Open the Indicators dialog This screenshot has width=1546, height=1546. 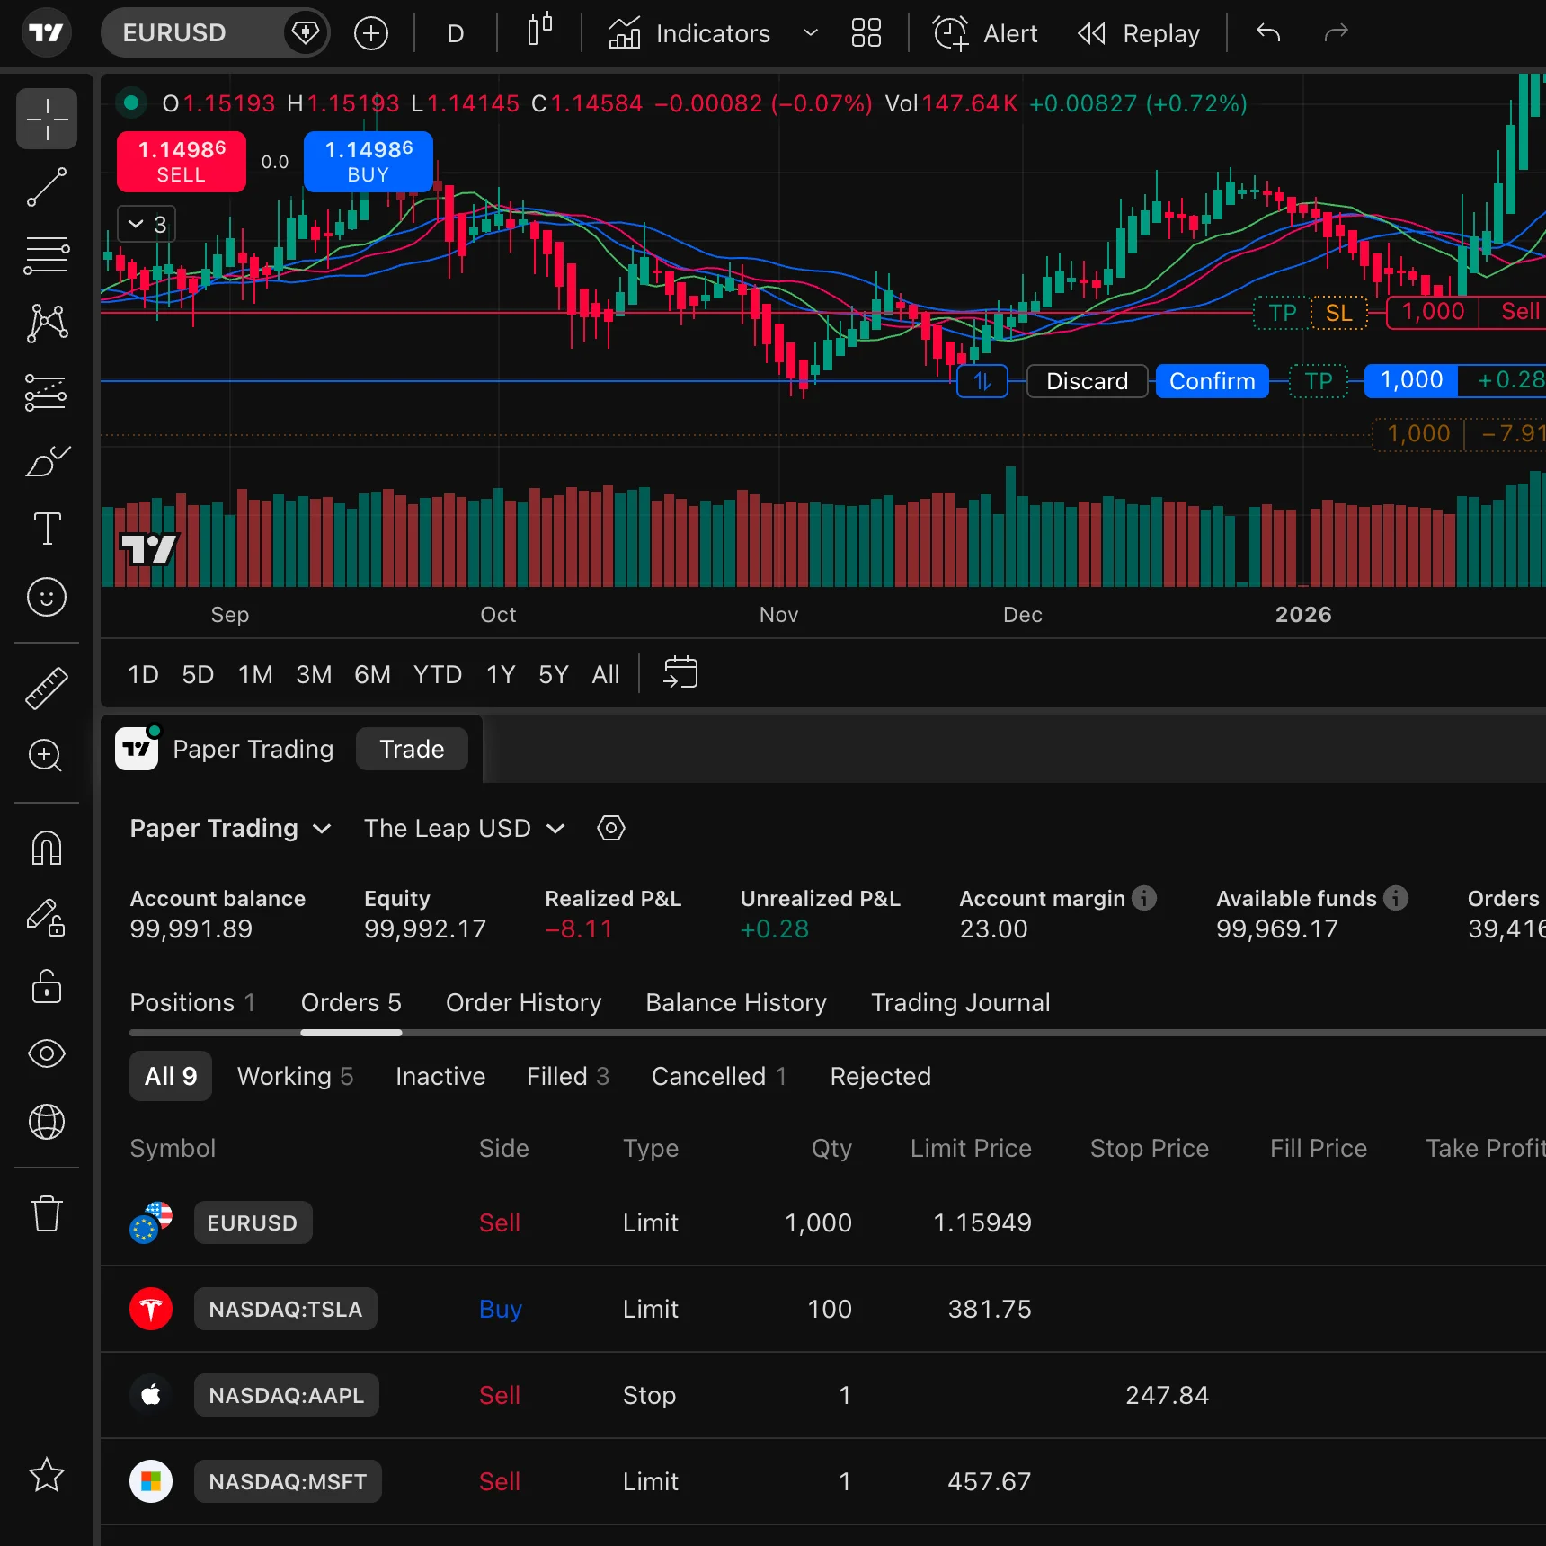pos(689,33)
